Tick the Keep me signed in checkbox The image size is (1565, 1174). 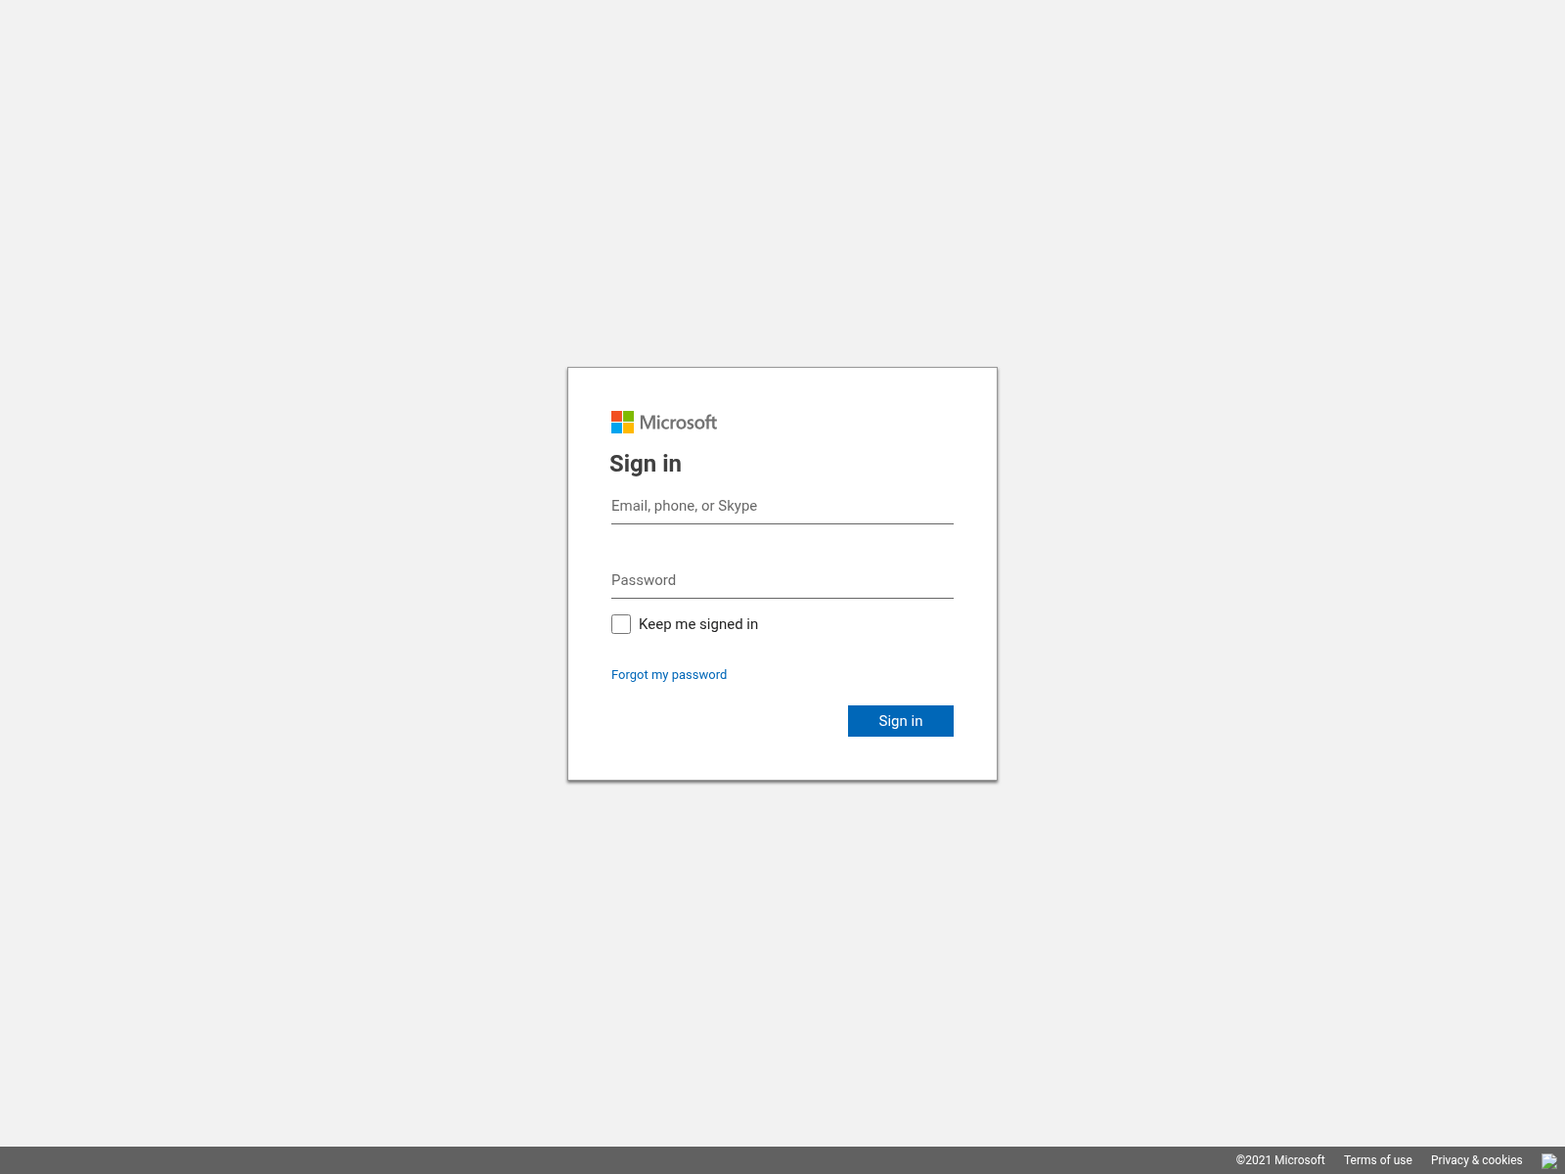[621, 624]
